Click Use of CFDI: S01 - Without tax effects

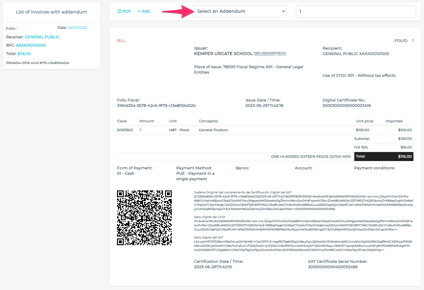359,76
